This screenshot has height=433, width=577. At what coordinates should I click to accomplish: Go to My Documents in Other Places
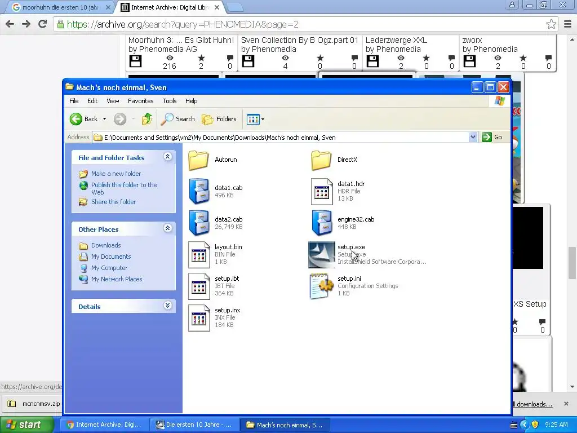[x=111, y=257]
